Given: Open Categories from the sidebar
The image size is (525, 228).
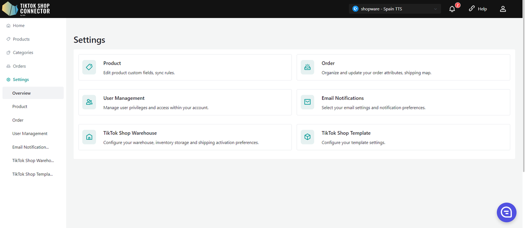Looking at the screenshot, I should pos(23,53).
